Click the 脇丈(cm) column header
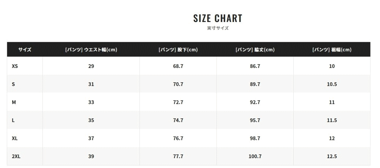 click(255, 50)
